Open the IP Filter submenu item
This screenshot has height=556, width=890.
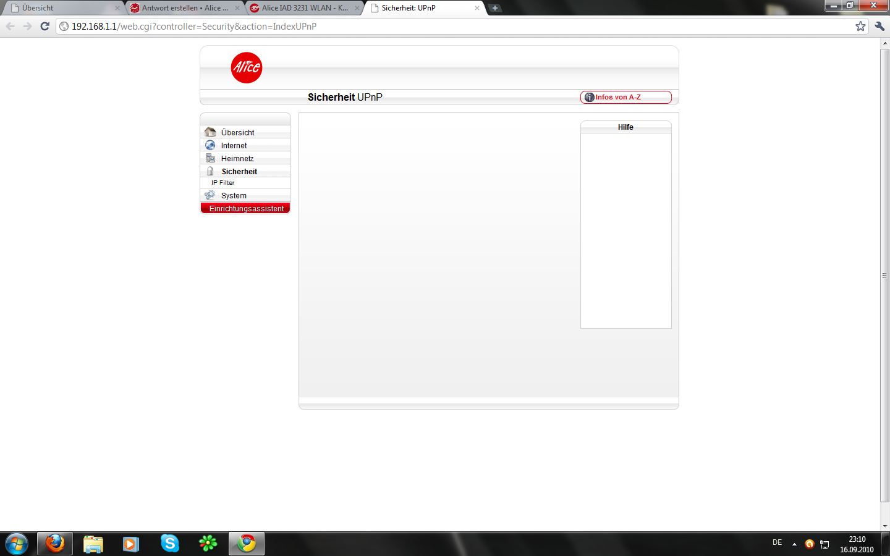(x=223, y=183)
